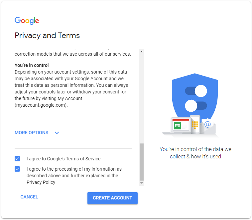Click the 'Privacy and Terms' page title

[47, 35]
